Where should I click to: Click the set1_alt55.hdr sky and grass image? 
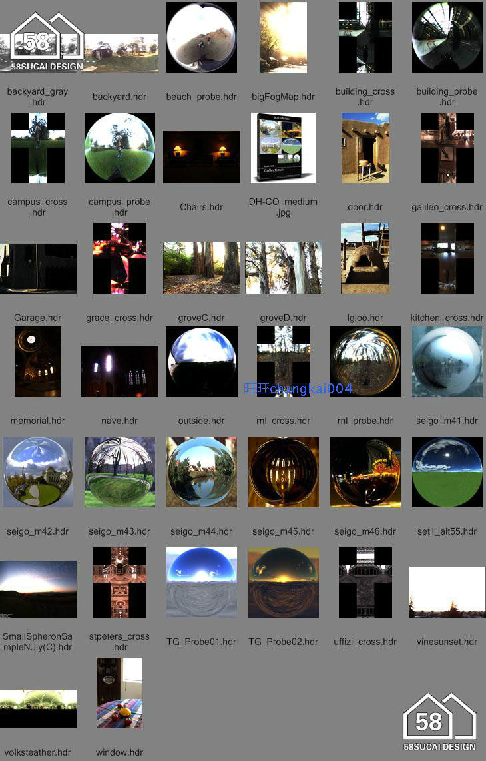coord(447,472)
